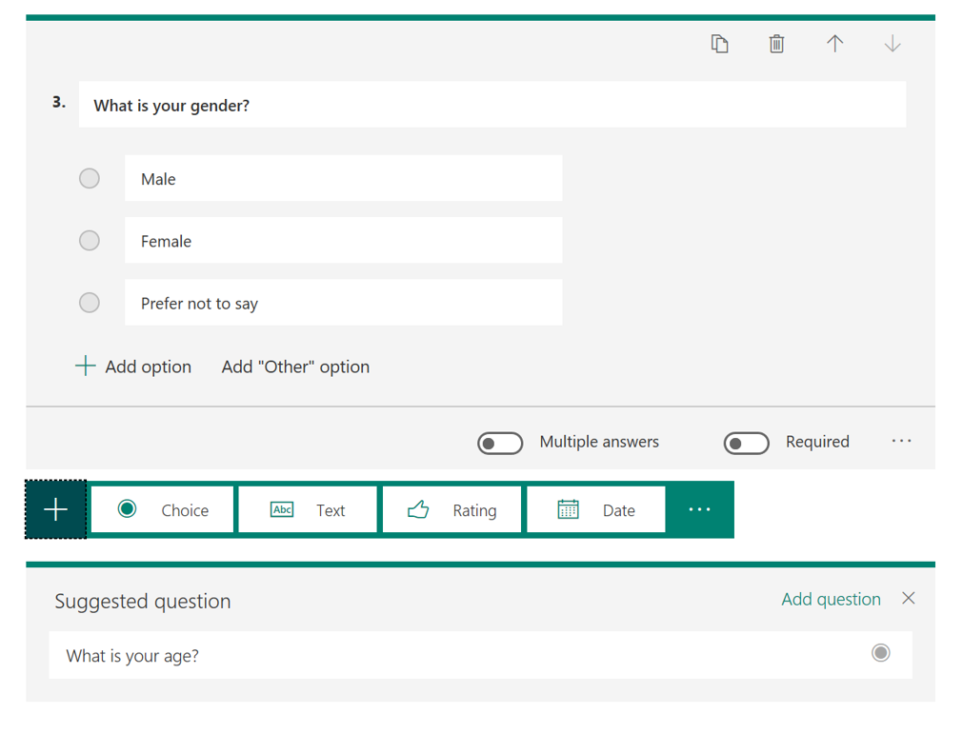Screen dimensions: 963x734
Task: Add a Rating question
Action: [451, 509]
